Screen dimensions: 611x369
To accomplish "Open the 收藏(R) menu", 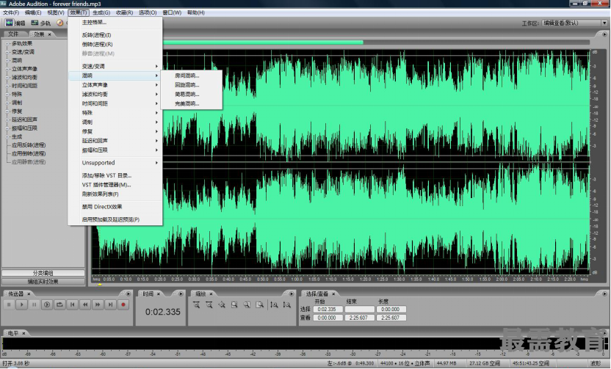I will click(x=124, y=13).
